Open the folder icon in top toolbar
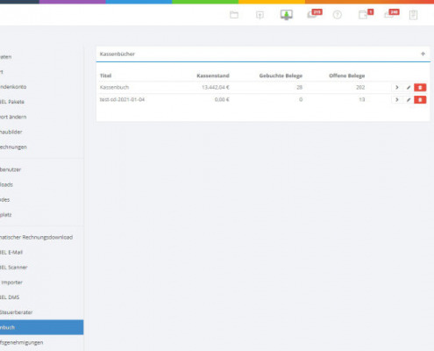 pyautogui.click(x=234, y=15)
